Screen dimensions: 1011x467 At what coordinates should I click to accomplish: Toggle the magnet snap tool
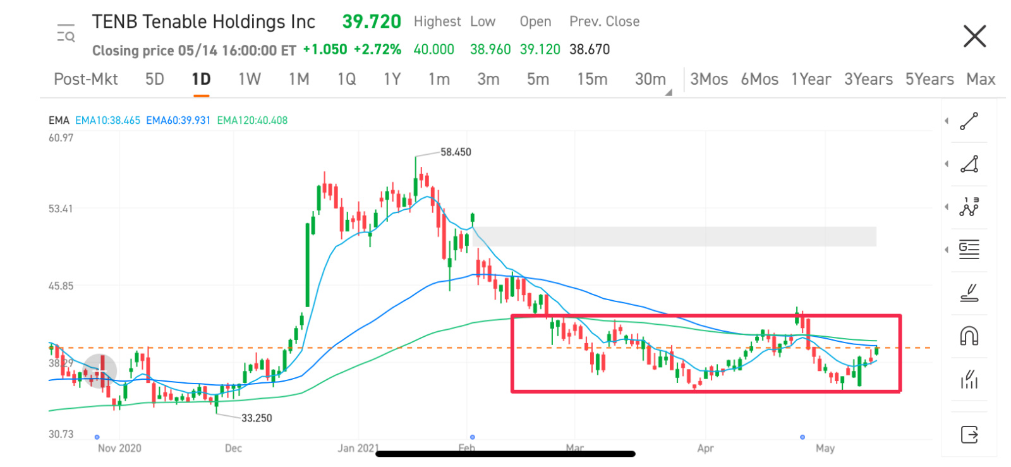[x=969, y=336]
